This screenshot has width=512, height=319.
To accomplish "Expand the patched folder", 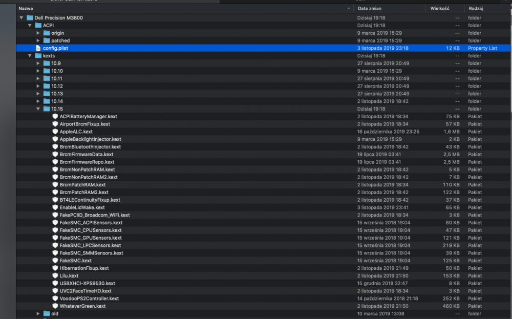I will click(x=38, y=40).
